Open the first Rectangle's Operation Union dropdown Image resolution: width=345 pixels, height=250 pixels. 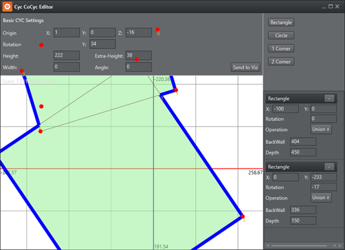[321, 129]
